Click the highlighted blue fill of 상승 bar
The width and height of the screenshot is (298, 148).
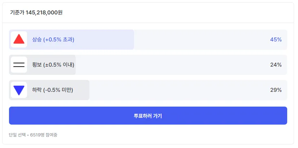[108, 40]
